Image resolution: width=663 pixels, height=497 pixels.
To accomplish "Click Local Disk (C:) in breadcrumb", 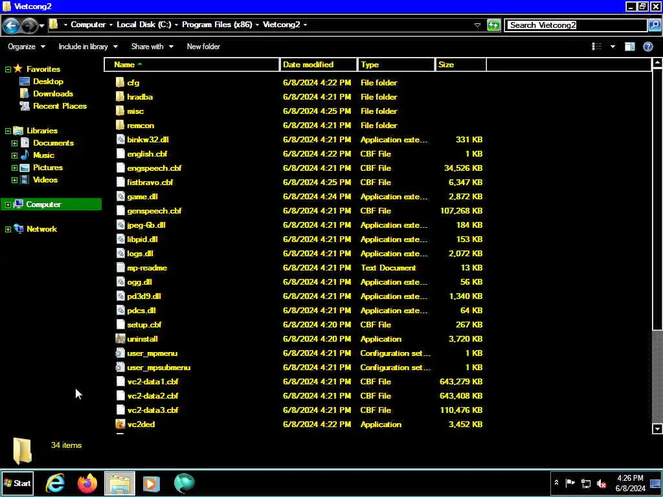I will pos(144,25).
